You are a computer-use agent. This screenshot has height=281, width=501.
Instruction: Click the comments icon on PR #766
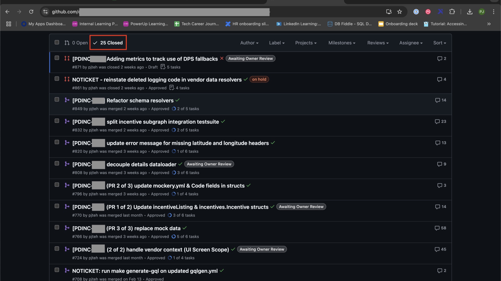coord(437,228)
